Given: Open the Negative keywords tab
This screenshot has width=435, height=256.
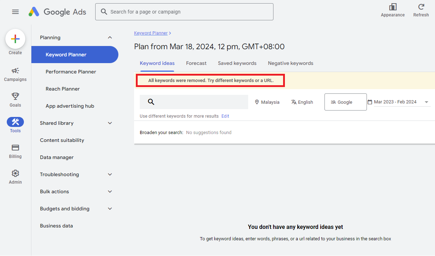Looking at the screenshot, I should click(291, 63).
